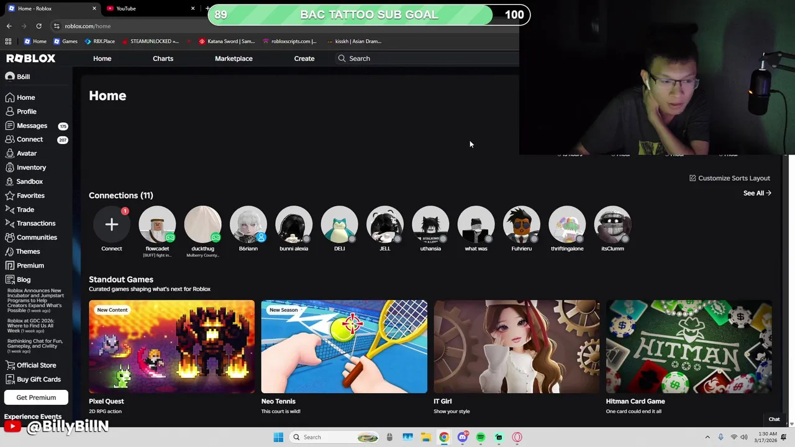The width and height of the screenshot is (795, 447).
Task: Open the Hitman Card Game thumbnail
Action: point(689,346)
